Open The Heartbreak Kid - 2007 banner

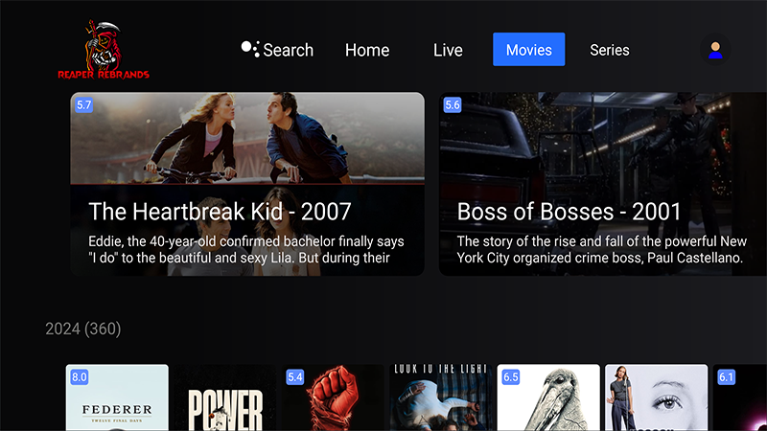coord(247,184)
